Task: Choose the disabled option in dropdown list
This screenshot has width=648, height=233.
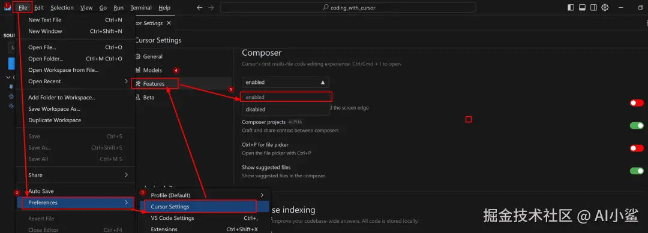Action: 286,109
